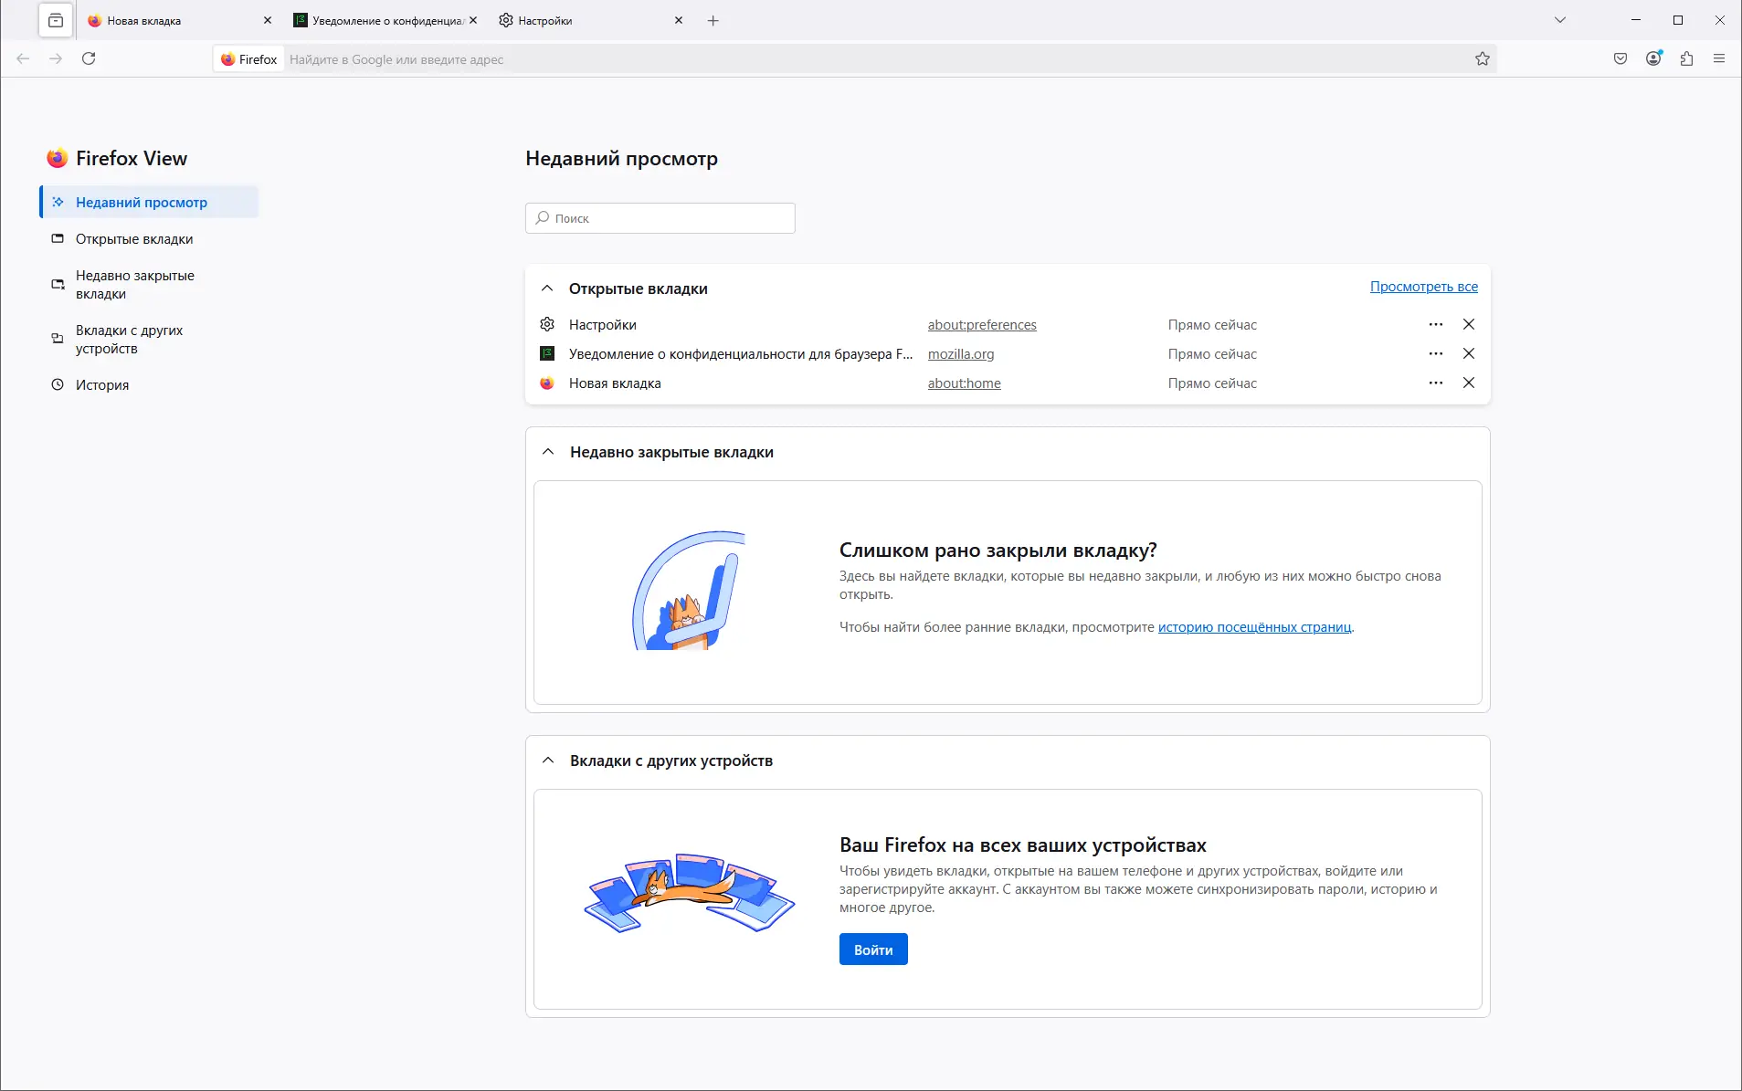
Task: Click the Войти sign-in button
Action: pos(873,949)
